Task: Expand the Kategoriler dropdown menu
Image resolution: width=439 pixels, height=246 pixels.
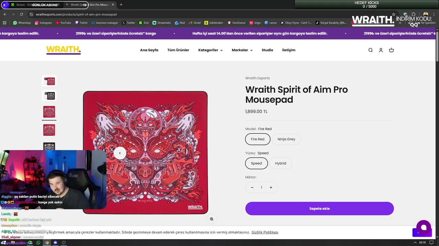Action: point(210,50)
